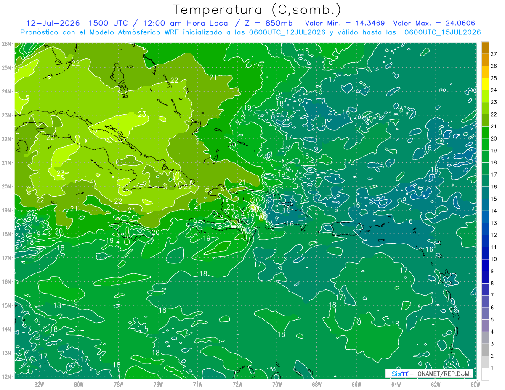Click the "15N" latitude axis label
Screen dimensions: 505x390
tap(6, 305)
